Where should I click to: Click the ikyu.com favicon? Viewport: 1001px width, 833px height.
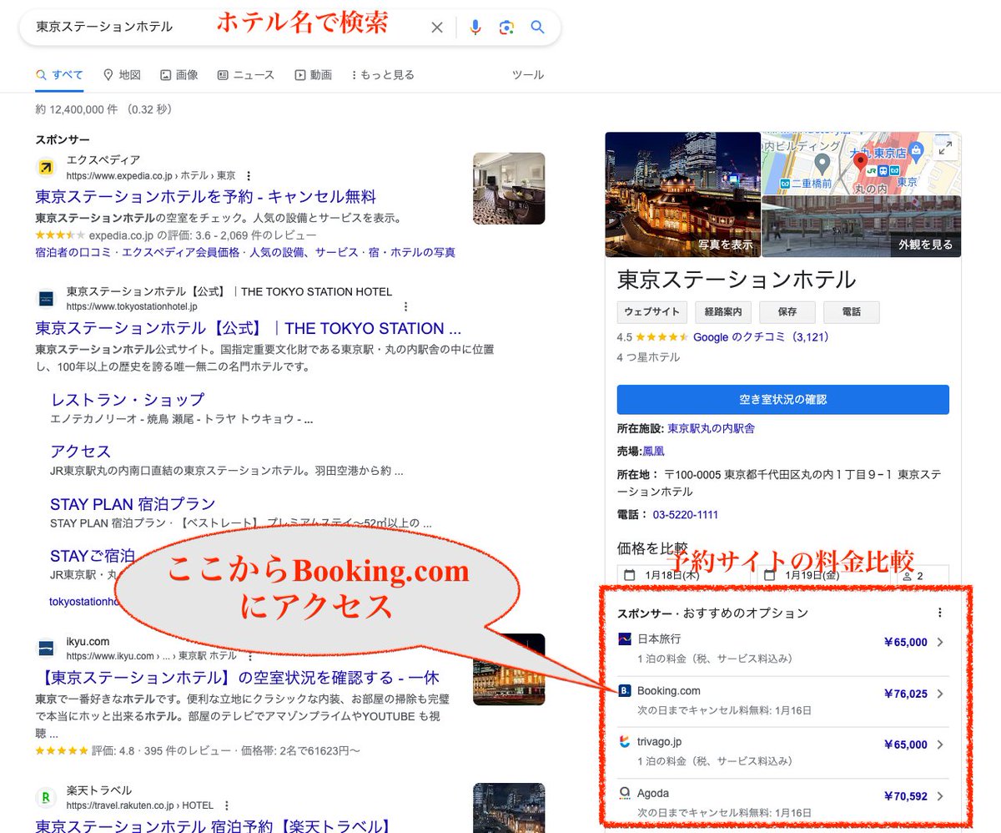pyautogui.click(x=46, y=649)
